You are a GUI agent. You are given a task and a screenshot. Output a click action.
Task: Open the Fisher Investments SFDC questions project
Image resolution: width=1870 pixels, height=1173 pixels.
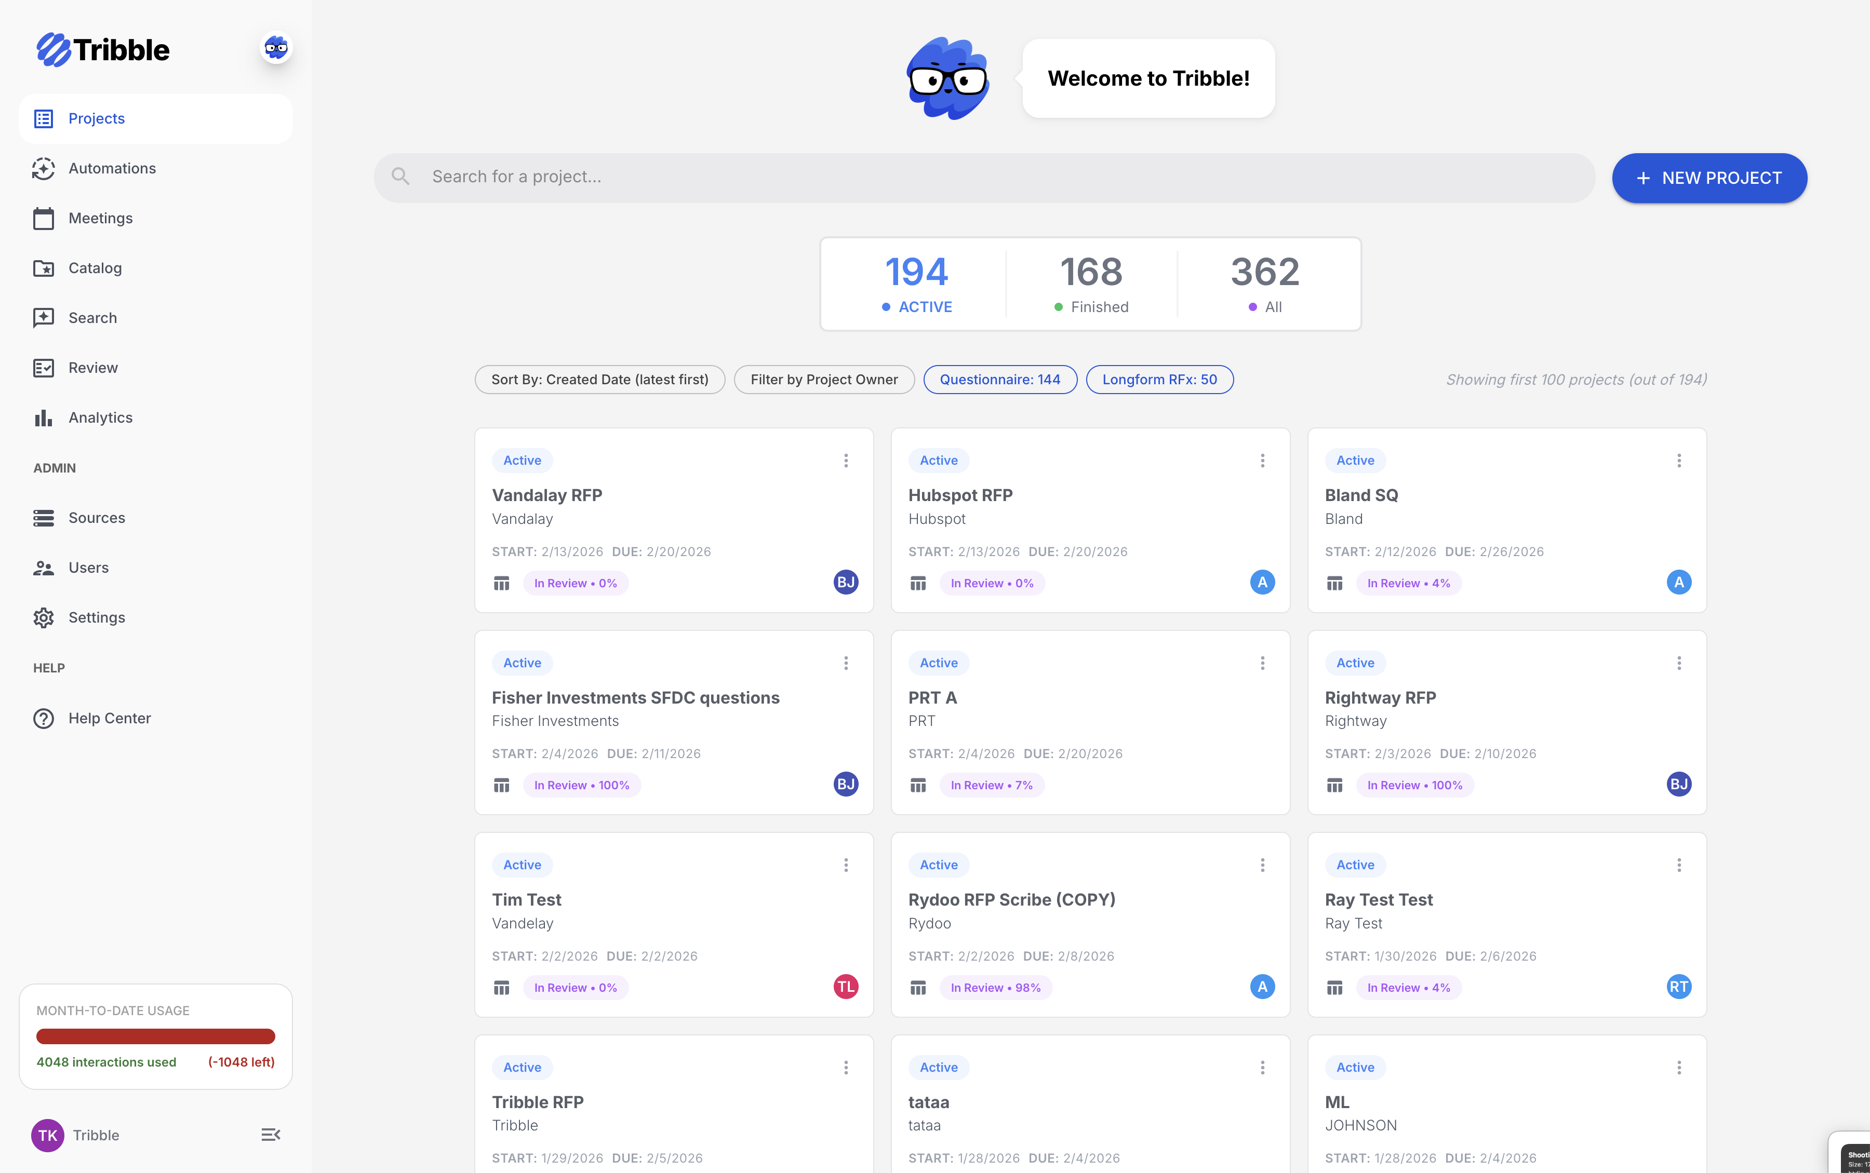(635, 697)
